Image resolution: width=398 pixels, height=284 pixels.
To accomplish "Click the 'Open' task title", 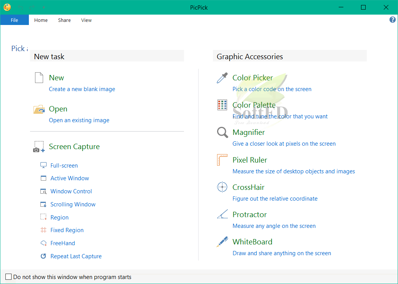I will (58, 109).
